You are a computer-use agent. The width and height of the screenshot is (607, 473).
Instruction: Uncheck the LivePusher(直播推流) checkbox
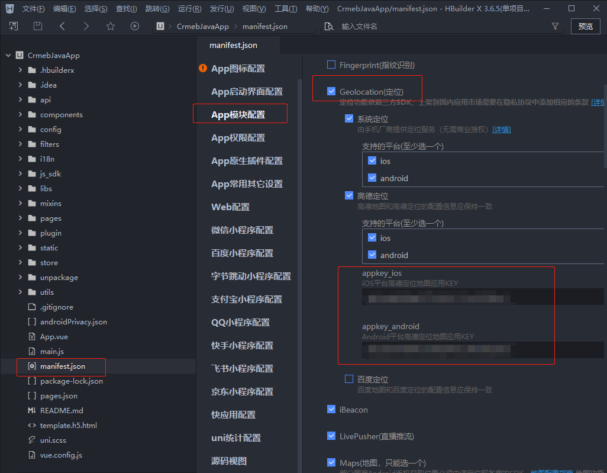(x=331, y=436)
